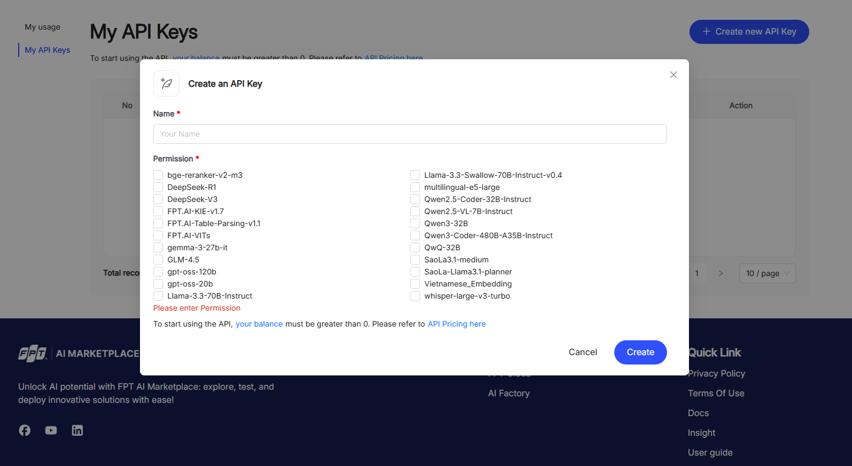Toggle the GLM-4.5 permission checkbox
This screenshot has height=466, width=852.
158,260
